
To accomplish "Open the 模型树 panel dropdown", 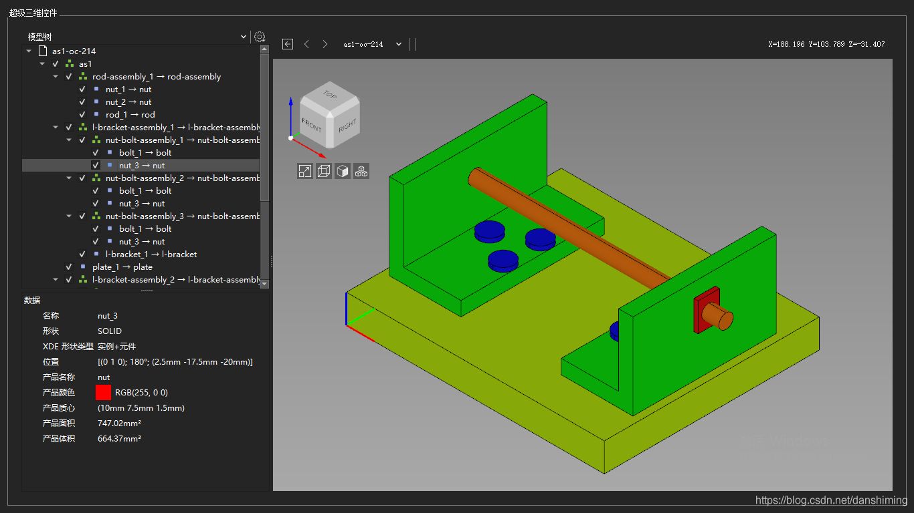I will (243, 37).
